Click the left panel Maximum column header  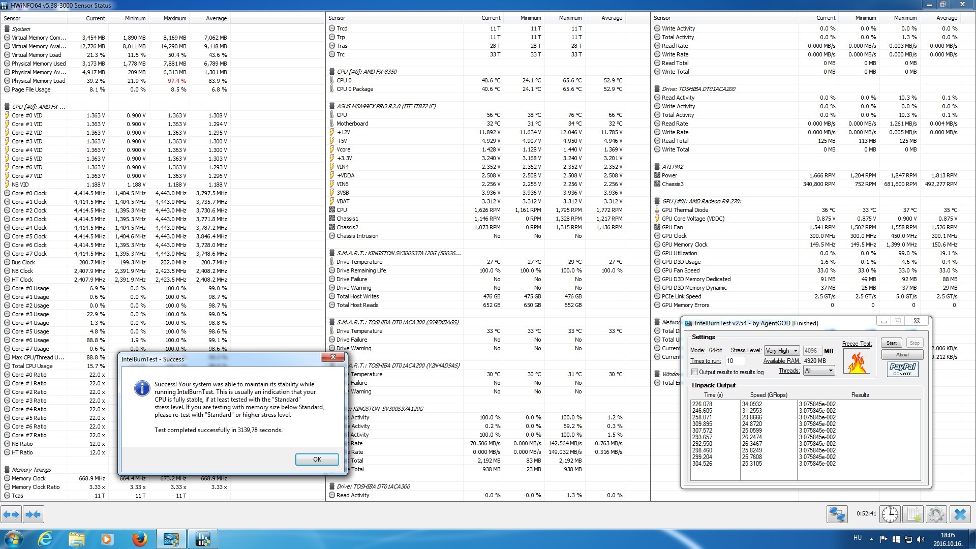[169, 18]
